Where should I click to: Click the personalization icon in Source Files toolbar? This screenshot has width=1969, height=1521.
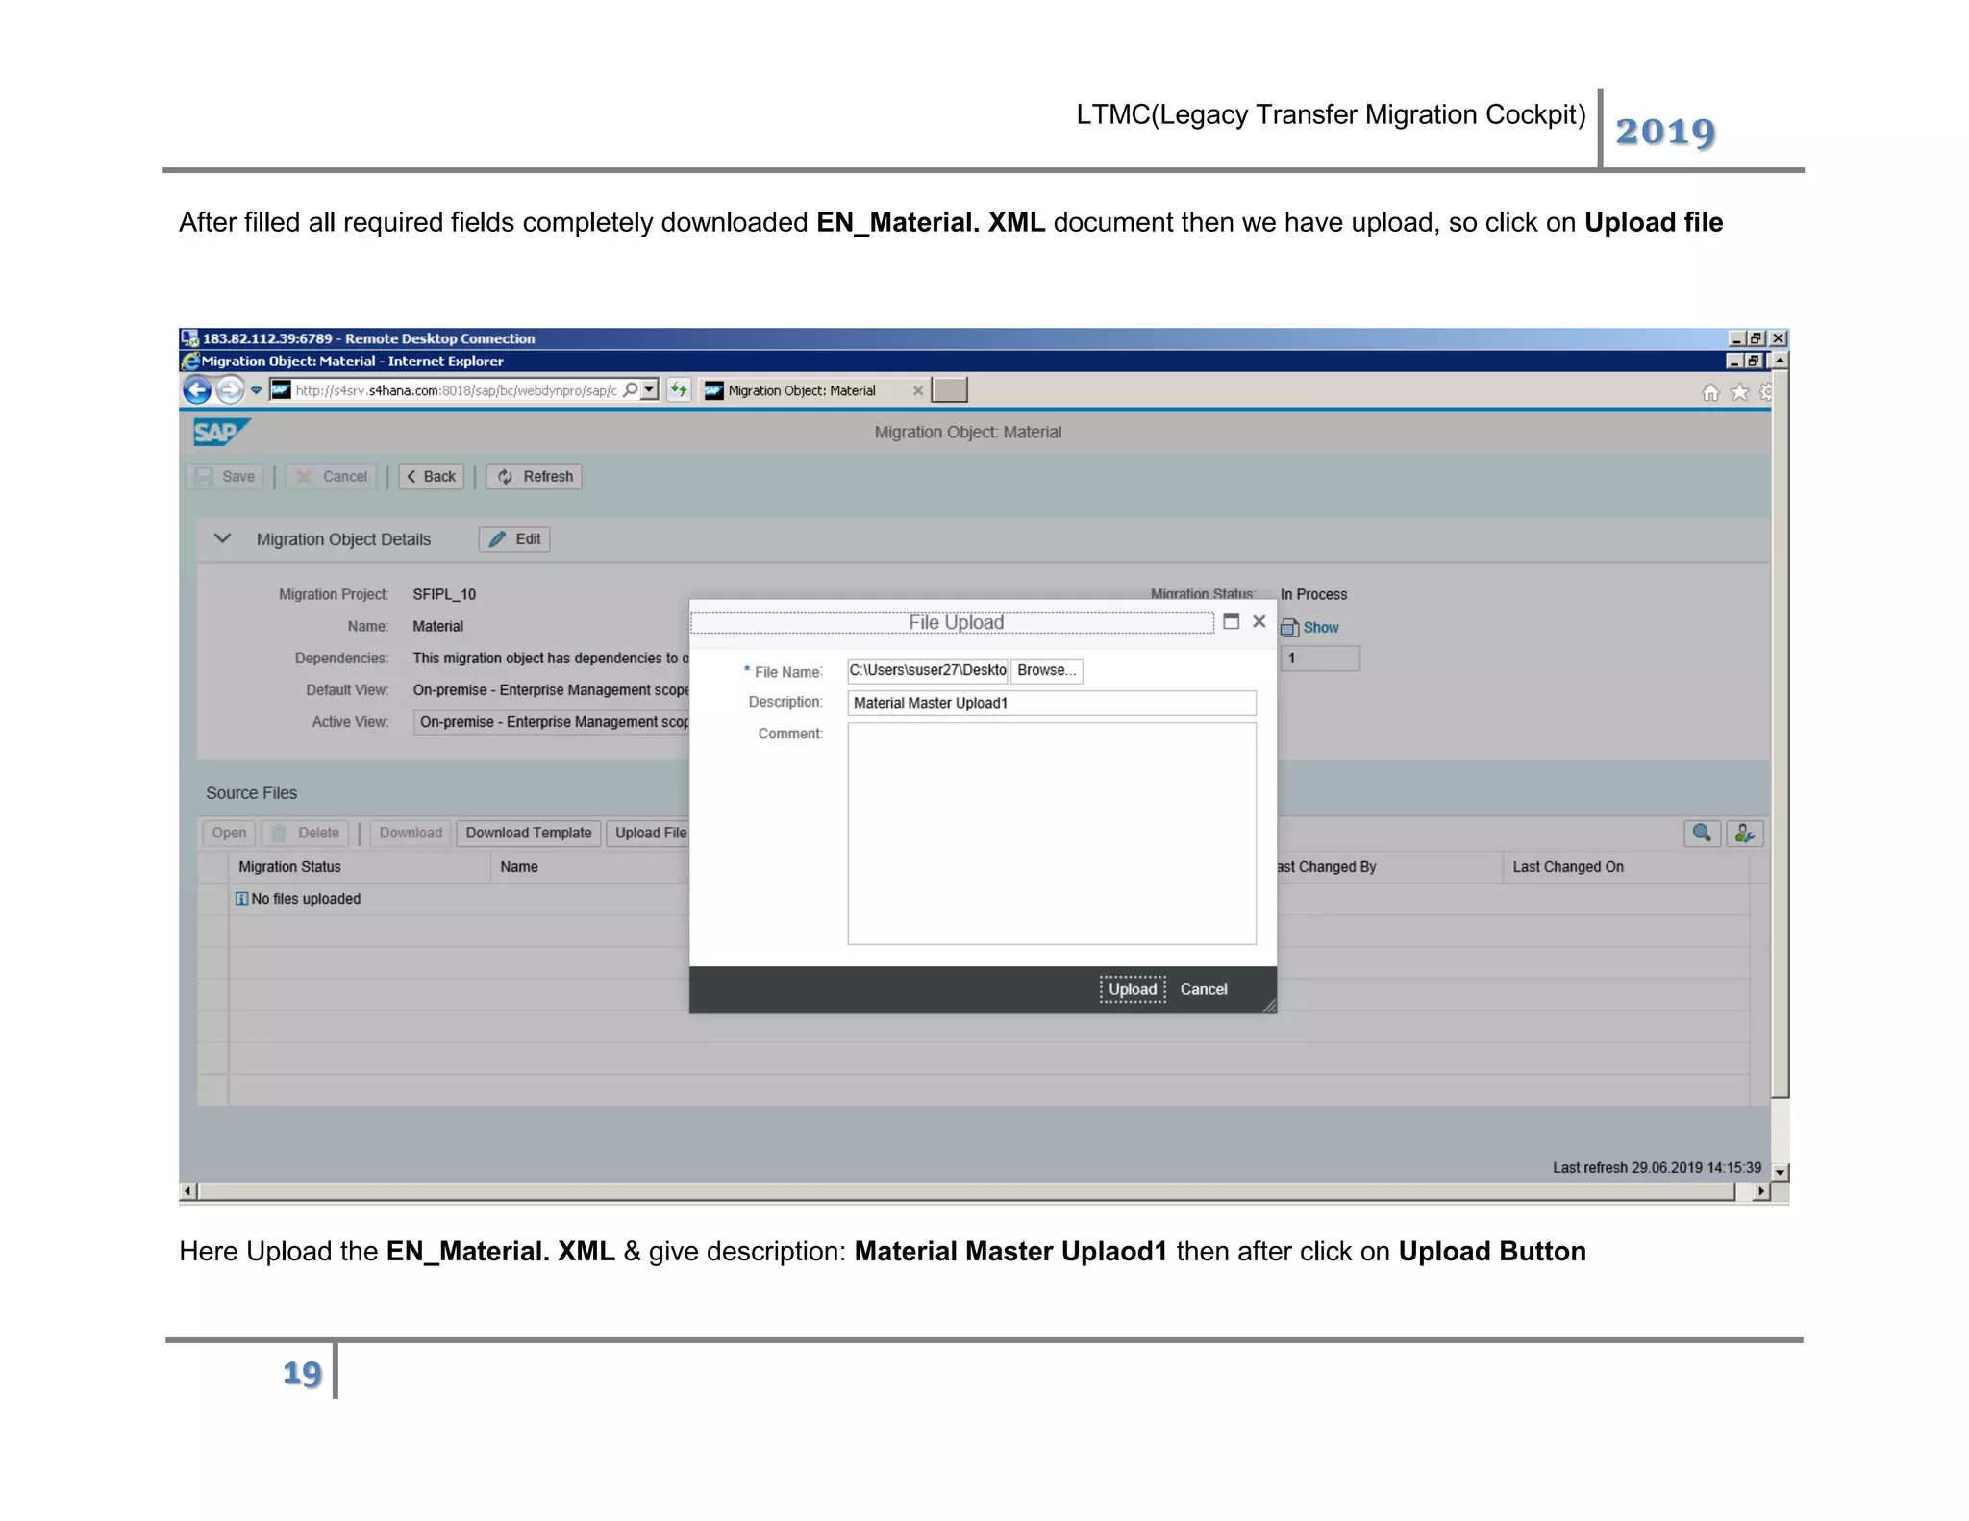click(x=1744, y=834)
